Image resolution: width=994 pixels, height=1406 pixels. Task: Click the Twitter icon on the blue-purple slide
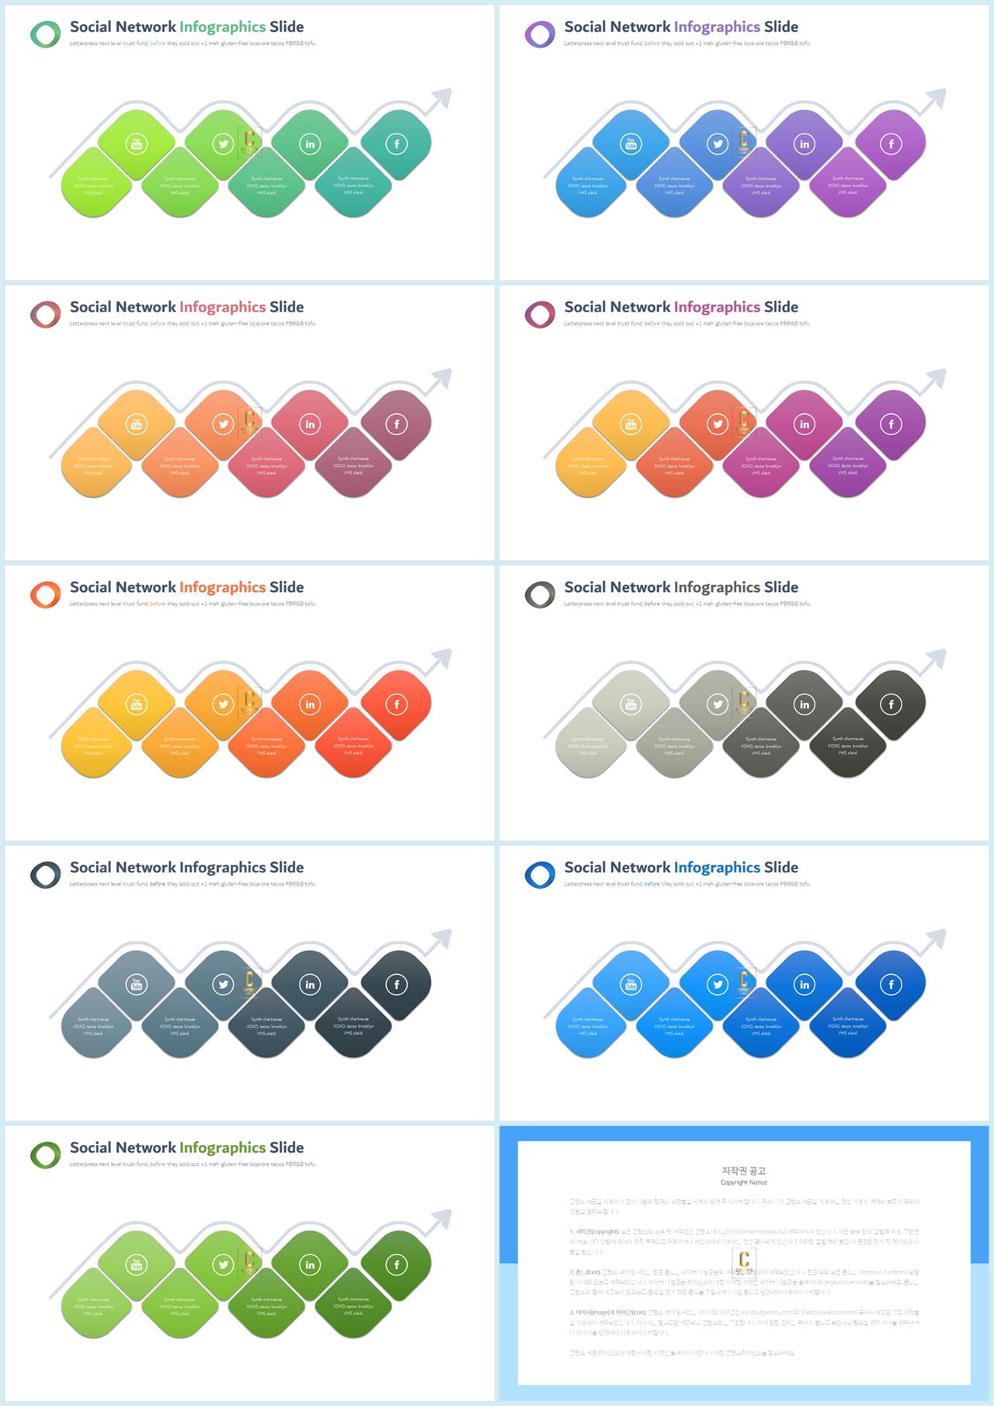pyautogui.click(x=718, y=144)
